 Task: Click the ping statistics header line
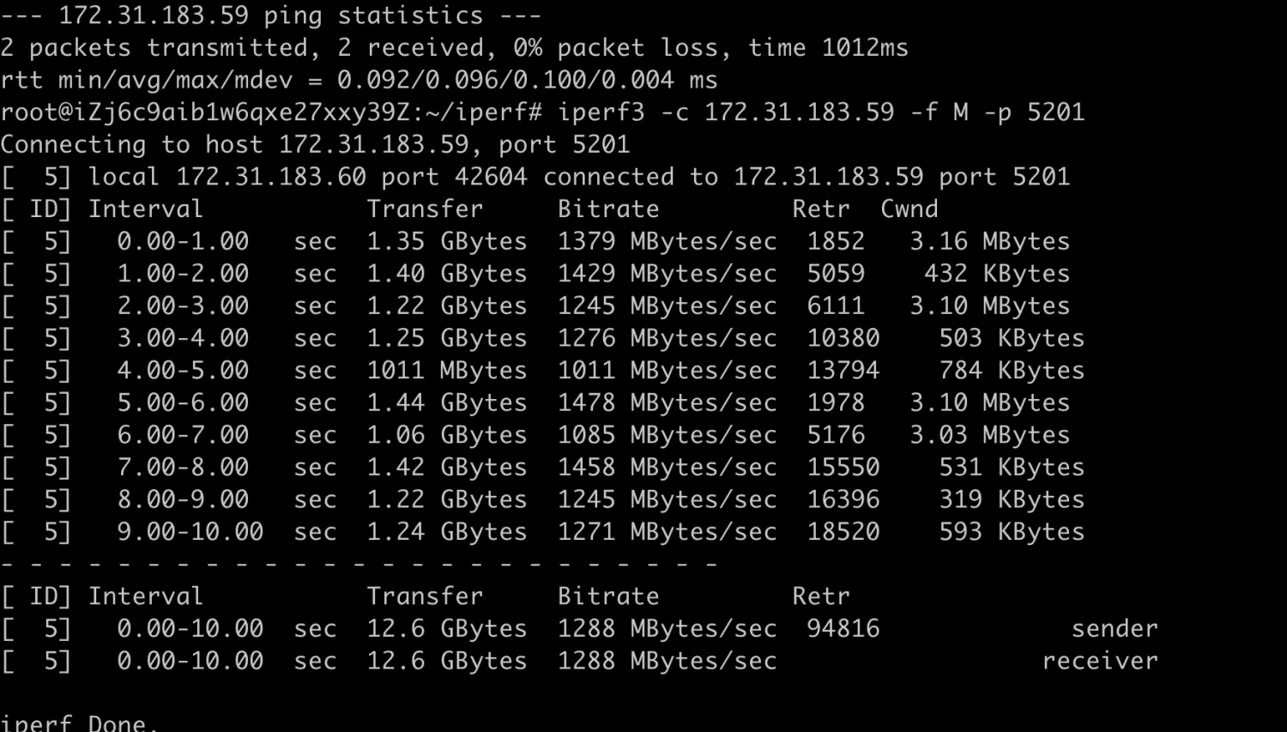pyautogui.click(x=270, y=15)
